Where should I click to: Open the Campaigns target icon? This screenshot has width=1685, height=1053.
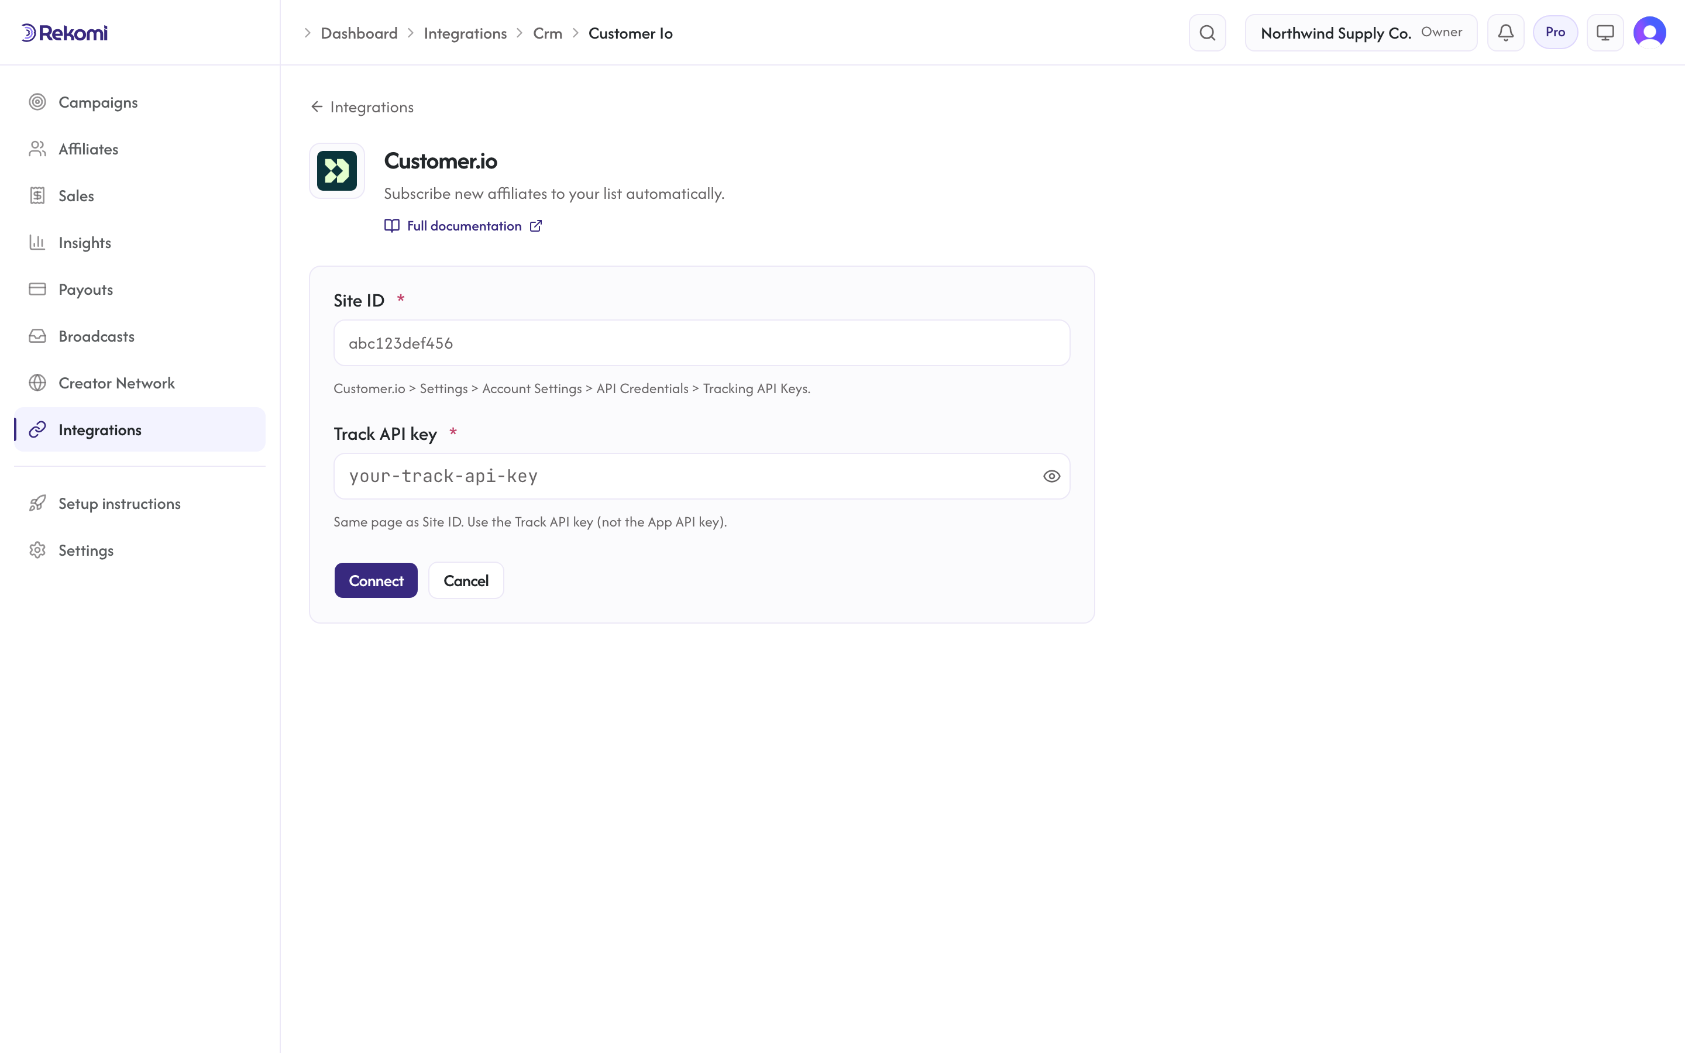click(x=37, y=102)
